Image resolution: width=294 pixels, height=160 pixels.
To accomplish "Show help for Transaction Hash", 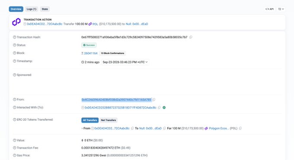I will point(14,37).
